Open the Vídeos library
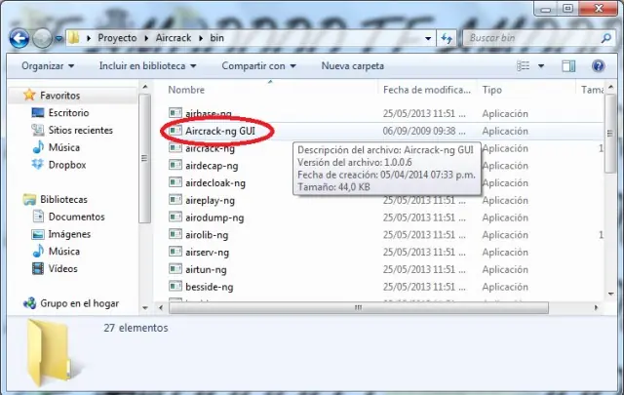The width and height of the screenshot is (624, 395). pyautogui.click(x=62, y=269)
